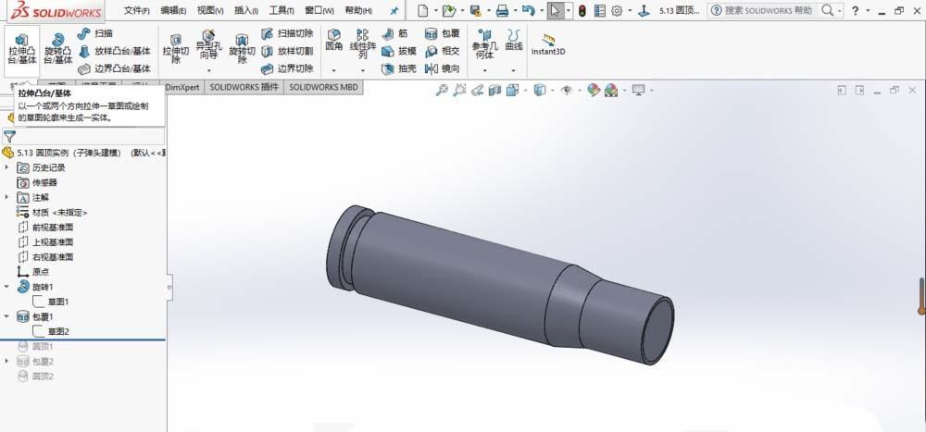This screenshot has height=432, width=926.
Task: Collapse the 包覆1 feature node
Action: click(x=7, y=316)
